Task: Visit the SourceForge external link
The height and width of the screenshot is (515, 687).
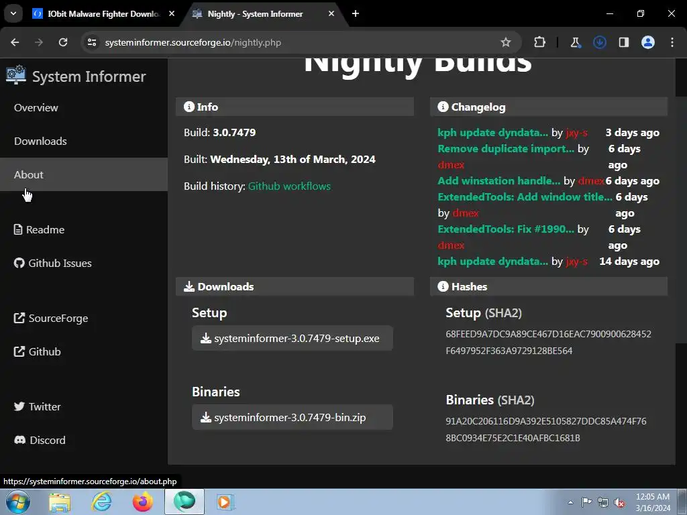Action: 51,319
